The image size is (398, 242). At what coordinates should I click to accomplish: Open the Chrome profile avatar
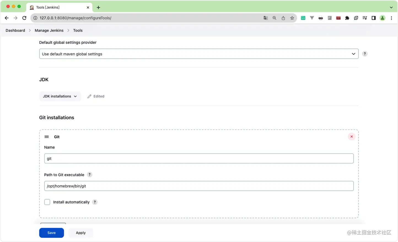383,18
